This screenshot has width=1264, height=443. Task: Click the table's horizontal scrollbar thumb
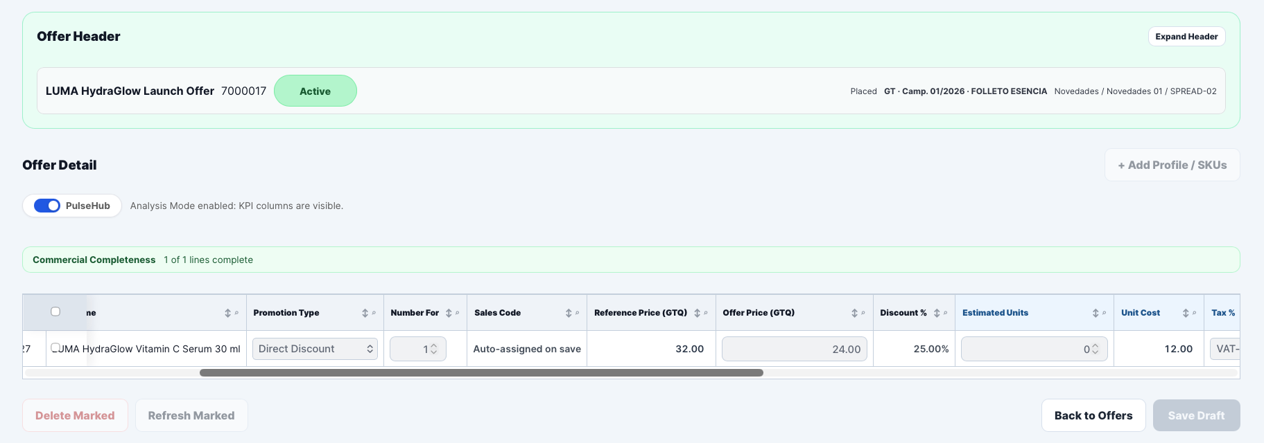click(x=481, y=372)
